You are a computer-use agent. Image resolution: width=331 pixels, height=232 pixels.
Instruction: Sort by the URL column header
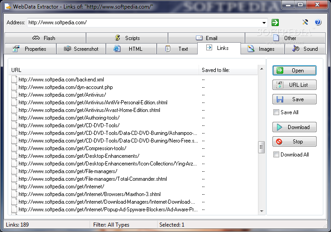click(x=104, y=70)
